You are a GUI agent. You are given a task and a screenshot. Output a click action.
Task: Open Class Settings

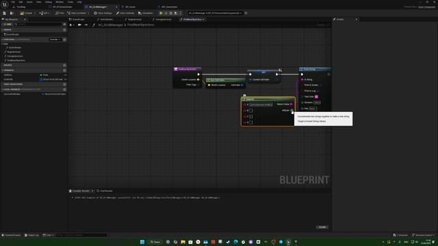pyautogui.click(x=103, y=13)
